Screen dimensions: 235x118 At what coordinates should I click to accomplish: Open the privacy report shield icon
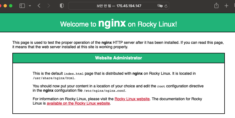point(62,6)
